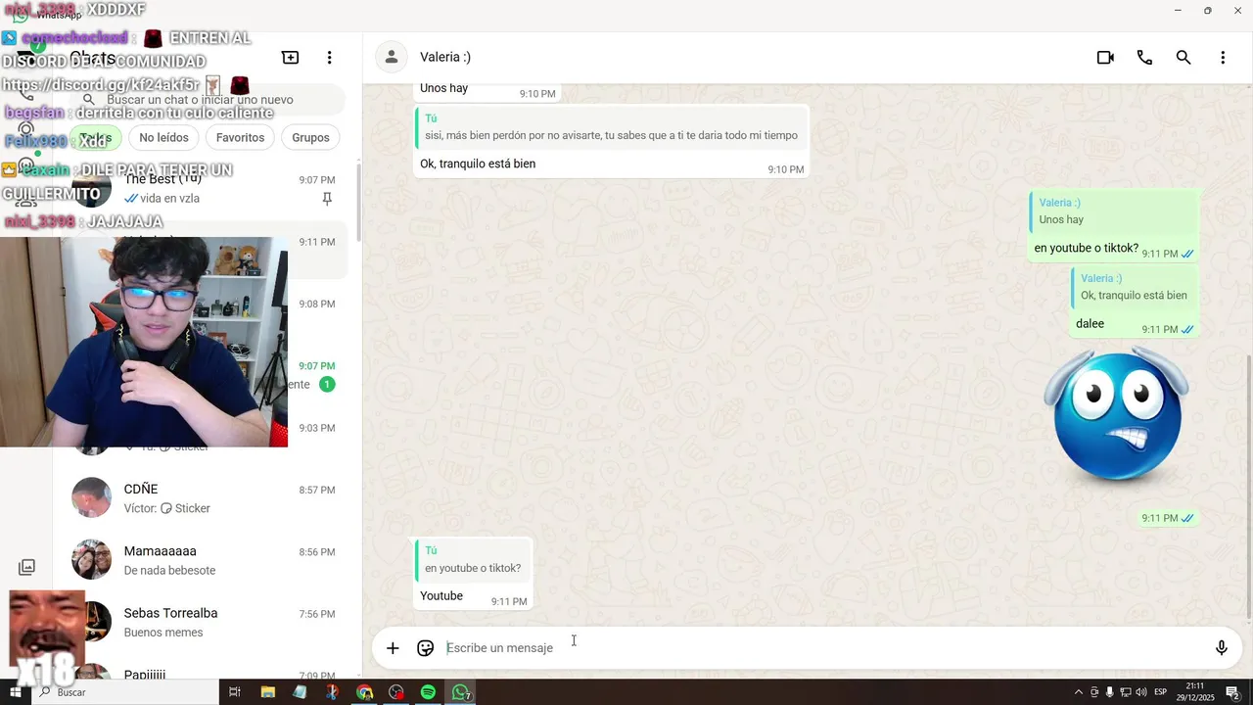Open Snipping tool on taskbar
This screenshot has width=1253, height=705.
[x=332, y=692]
